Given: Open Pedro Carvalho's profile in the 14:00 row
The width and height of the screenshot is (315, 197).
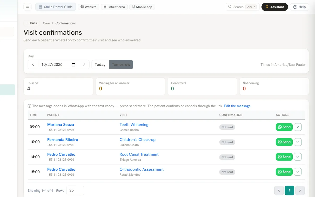Looking at the screenshot, I should (61, 154).
